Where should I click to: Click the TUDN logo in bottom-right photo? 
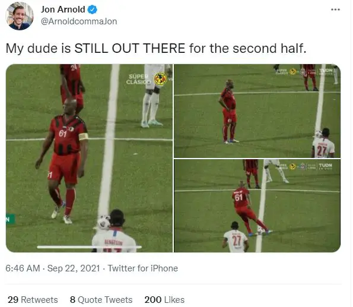coord(325,166)
